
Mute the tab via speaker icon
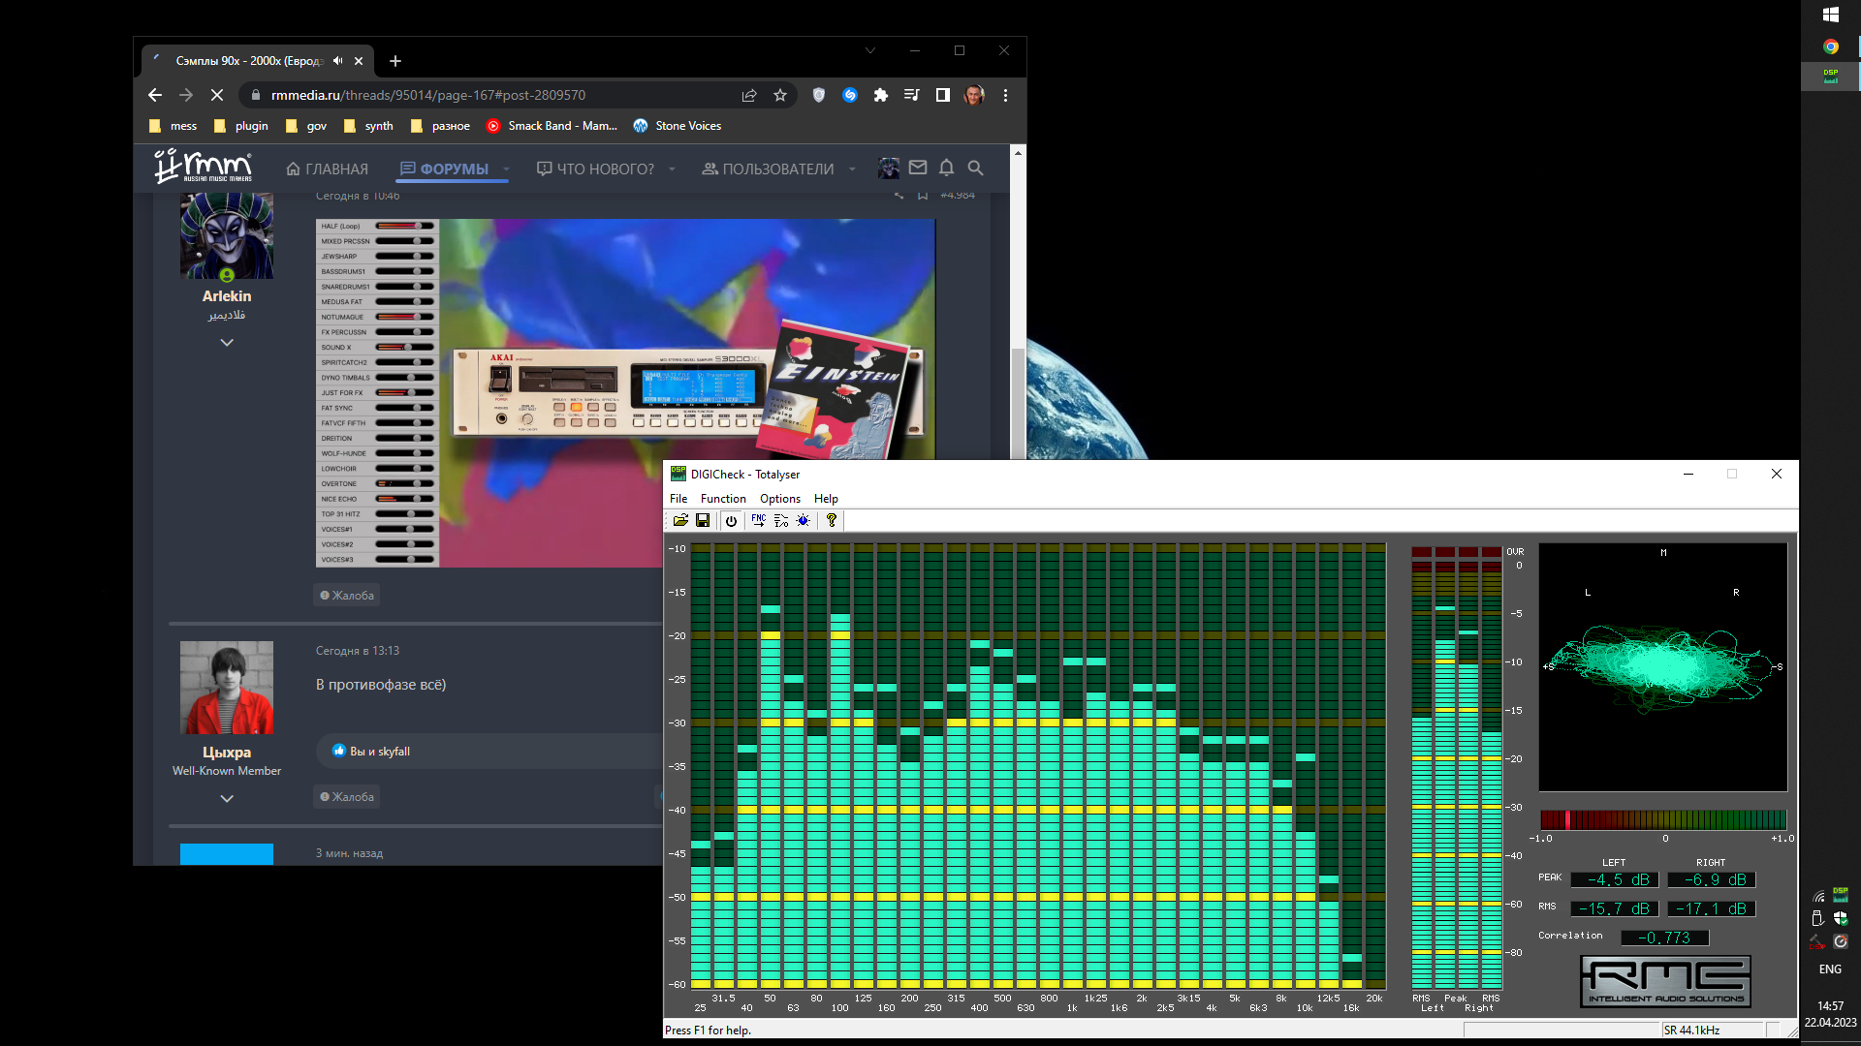[338, 61]
